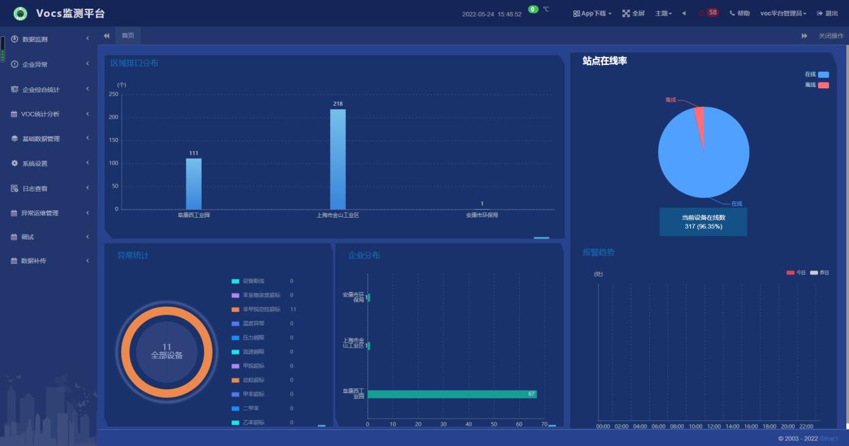
Task: Click the 退出 logout icon
Action: pyautogui.click(x=819, y=13)
